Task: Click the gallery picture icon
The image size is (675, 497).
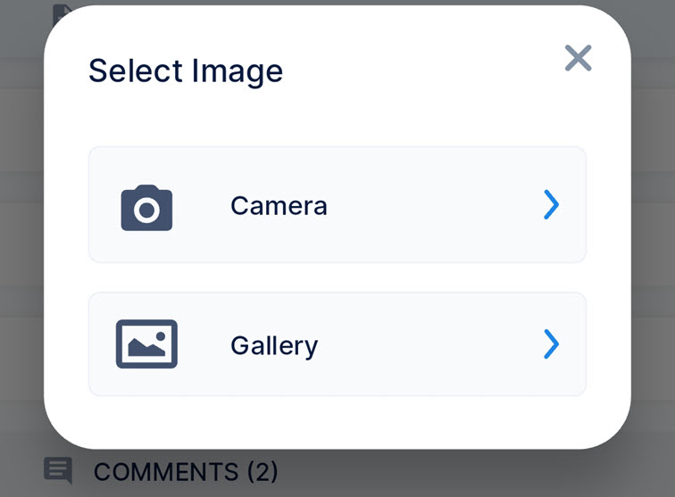Action: tap(146, 344)
